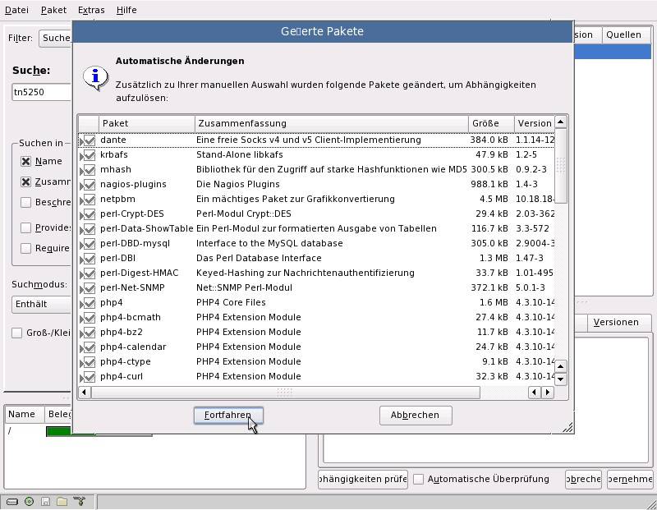Click auto-install status icon for netpbm
Viewport: 657px width, 510px height.
88,199
